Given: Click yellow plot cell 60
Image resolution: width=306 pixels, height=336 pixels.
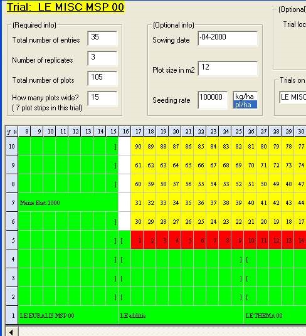Looking at the screenshot, I should click(137, 184).
